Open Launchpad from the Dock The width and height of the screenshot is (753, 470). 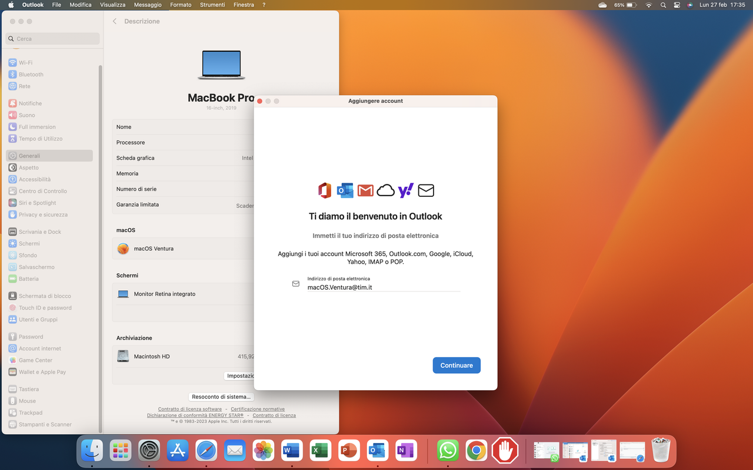pos(121,451)
